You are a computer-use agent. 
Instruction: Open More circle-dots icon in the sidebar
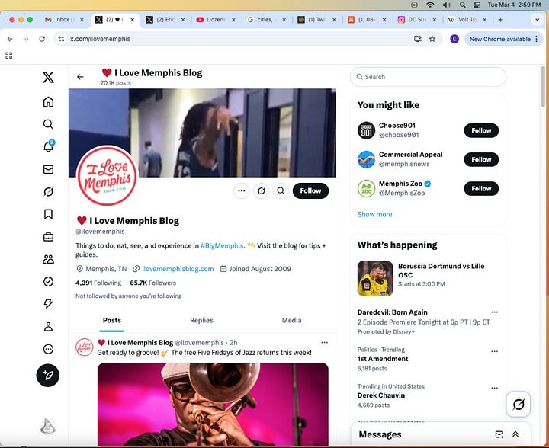[48, 349]
